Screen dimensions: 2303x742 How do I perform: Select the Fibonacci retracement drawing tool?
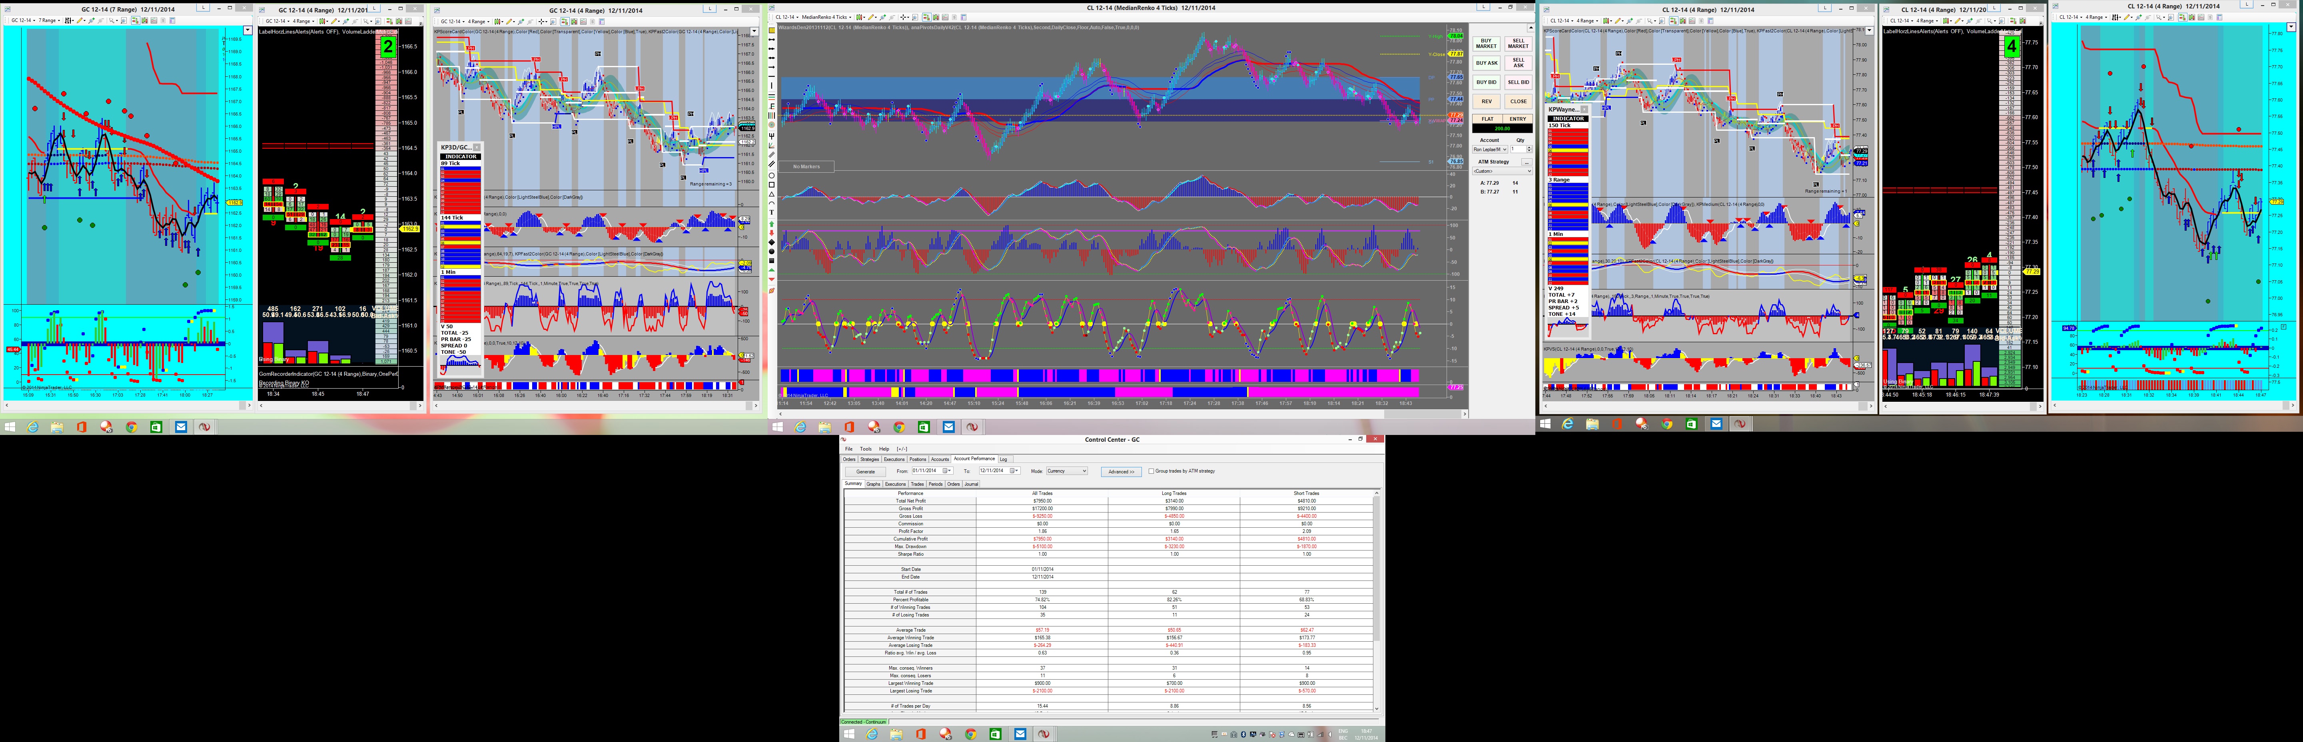[x=772, y=98]
